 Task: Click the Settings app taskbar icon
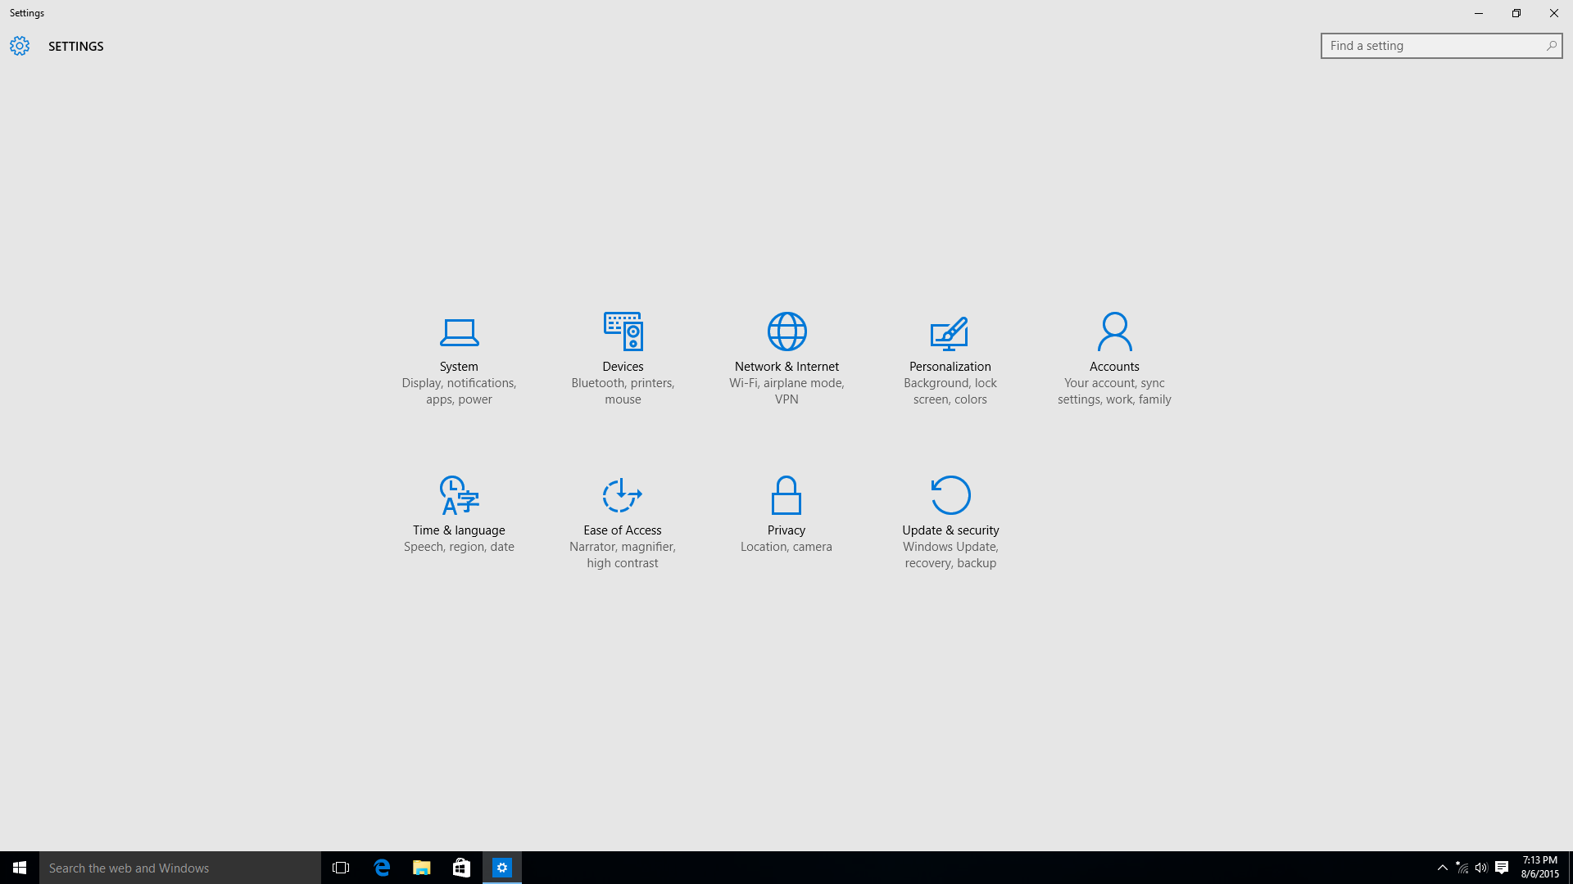click(502, 868)
